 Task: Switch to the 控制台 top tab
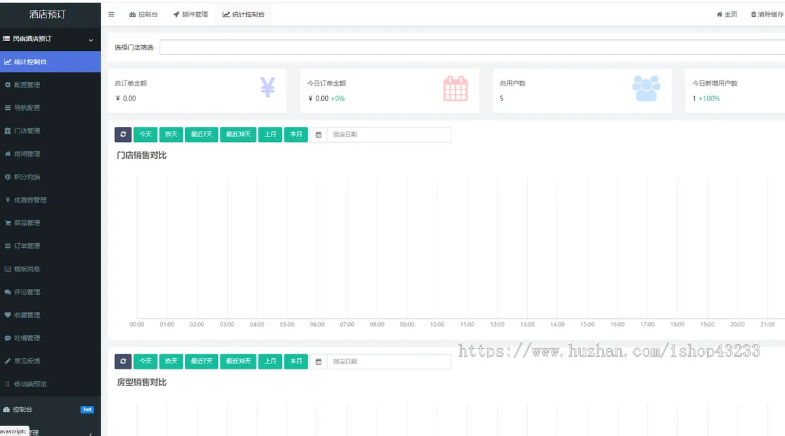(143, 14)
